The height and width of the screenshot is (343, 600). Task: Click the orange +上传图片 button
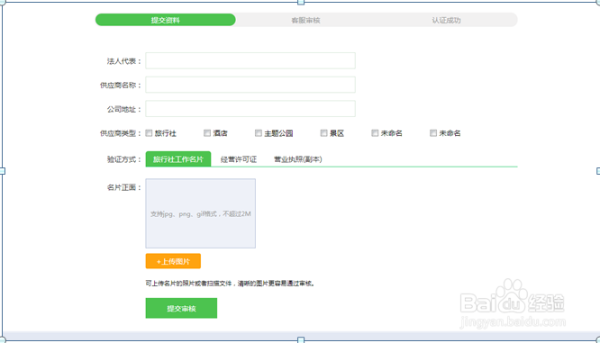173,261
